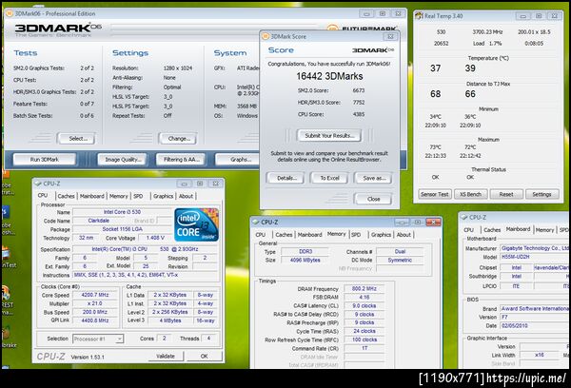The height and width of the screenshot is (388, 571).
Task: Click DRAM Frequency 800.2 MHz value
Action: coord(364,289)
